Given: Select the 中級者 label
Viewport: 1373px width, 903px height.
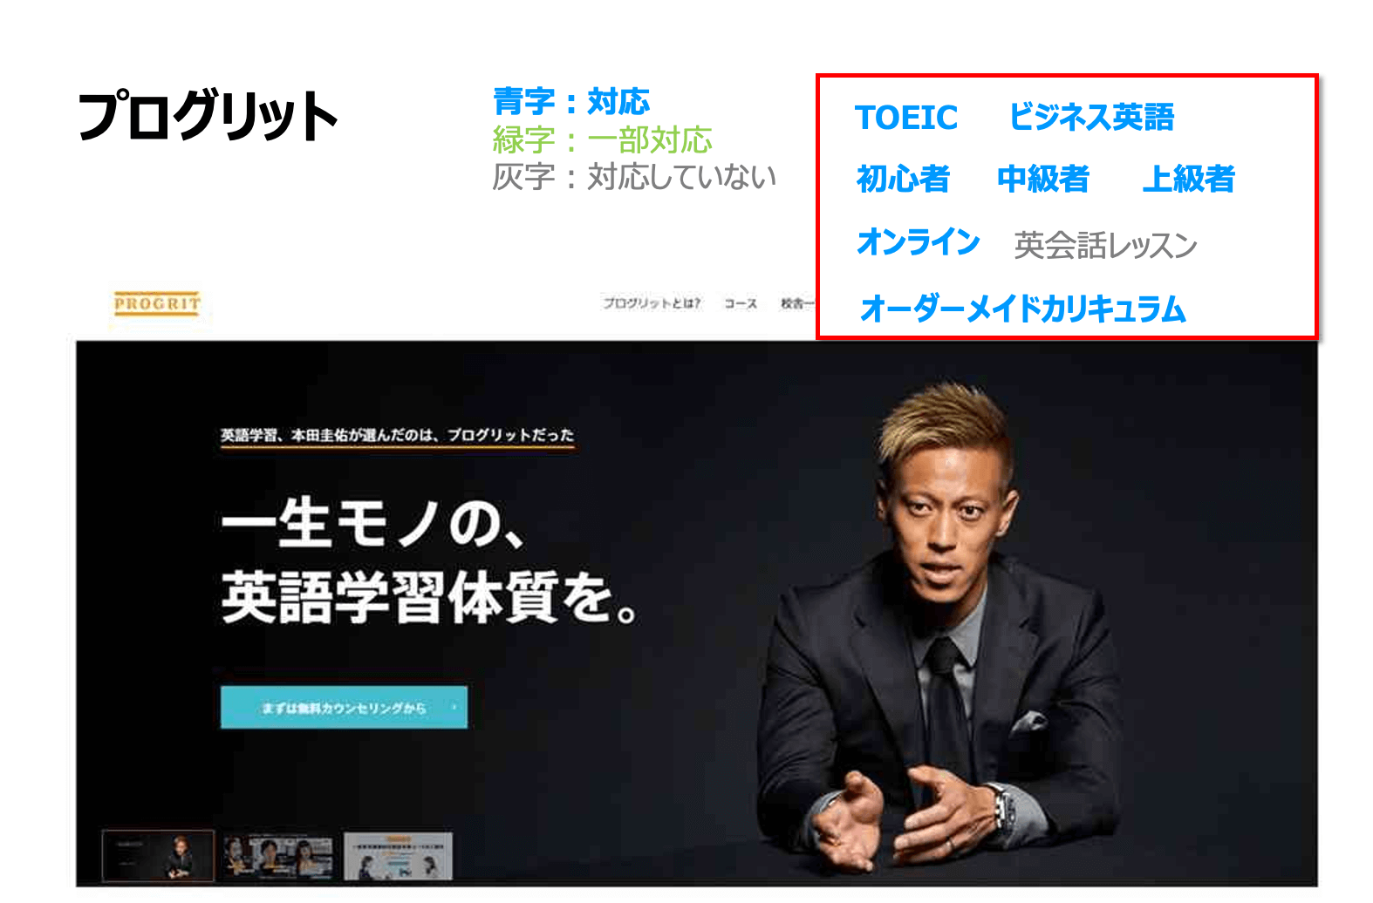Looking at the screenshot, I should tap(1043, 179).
